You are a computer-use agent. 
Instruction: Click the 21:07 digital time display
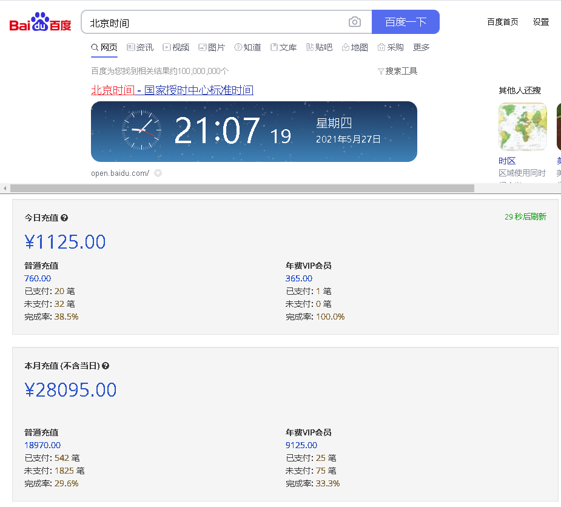coord(217,130)
